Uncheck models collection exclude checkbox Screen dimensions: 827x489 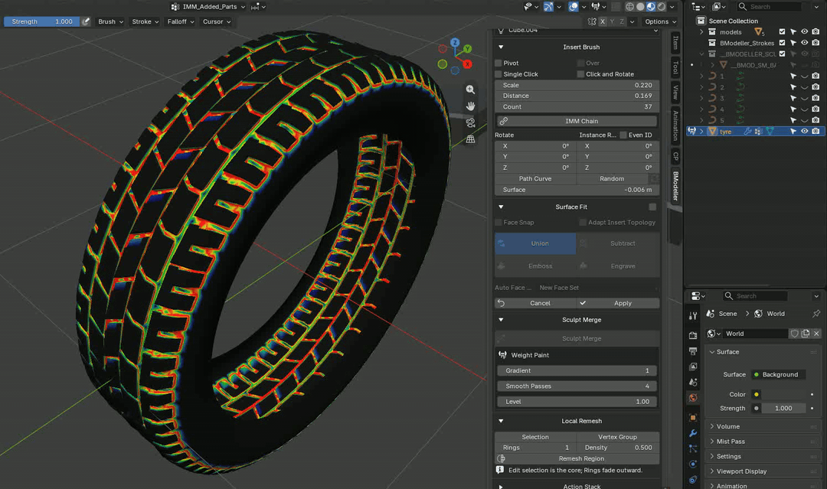[x=782, y=32]
